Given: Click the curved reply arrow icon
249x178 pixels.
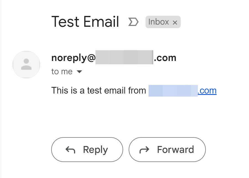Looking at the screenshot, I should (70, 150).
